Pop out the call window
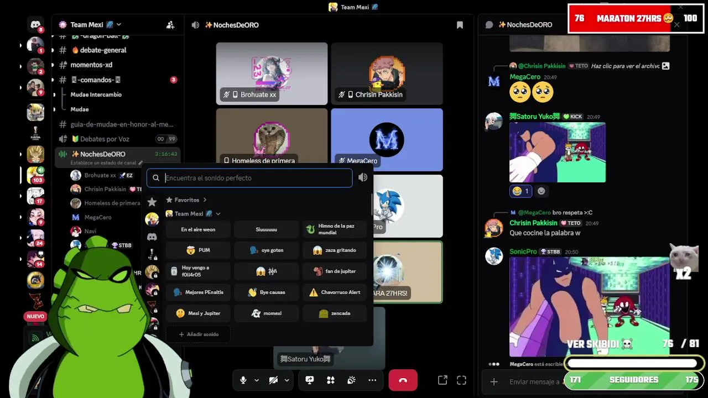 click(442, 380)
